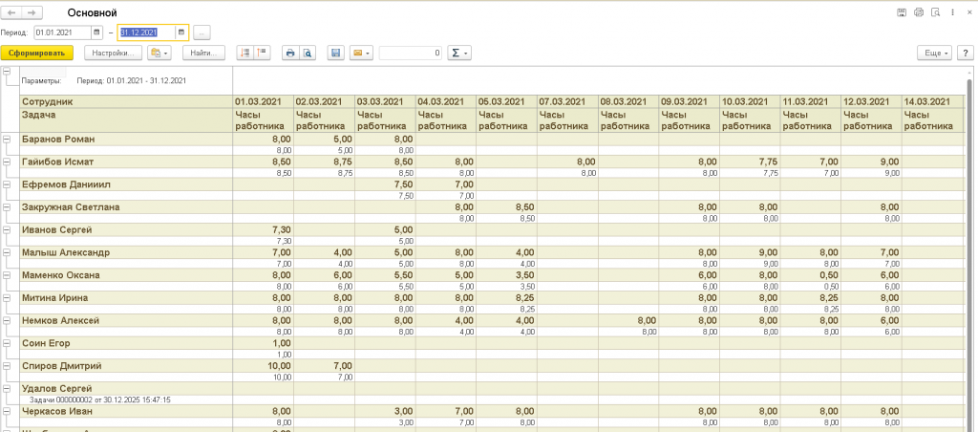
Task: Click the sum field showing 0
Action: click(x=411, y=54)
